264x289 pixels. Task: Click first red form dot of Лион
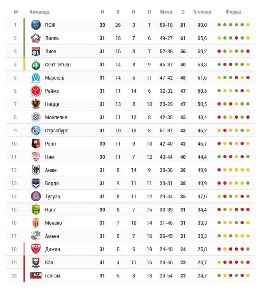[x=219, y=51]
